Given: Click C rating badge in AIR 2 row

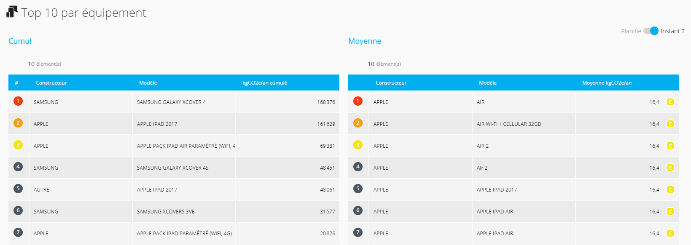Looking at the screenshot, I should (670, 146).
